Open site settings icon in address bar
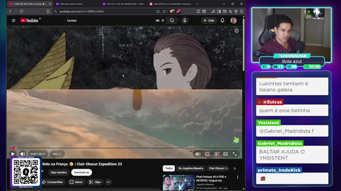Screen dimensions: 341x191 click(55, 11)
